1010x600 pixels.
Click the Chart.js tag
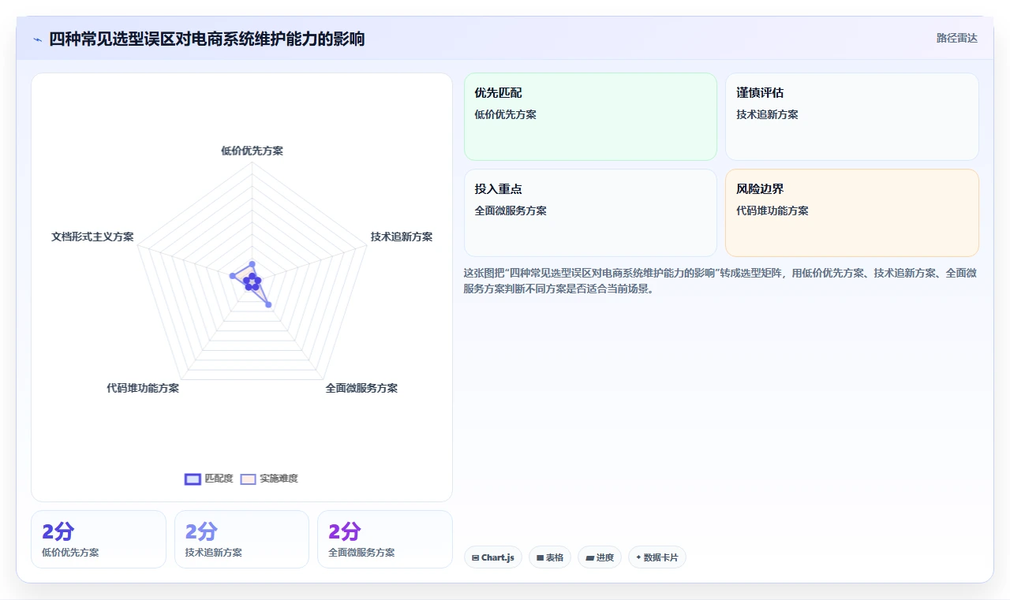(x=493, y=557)
